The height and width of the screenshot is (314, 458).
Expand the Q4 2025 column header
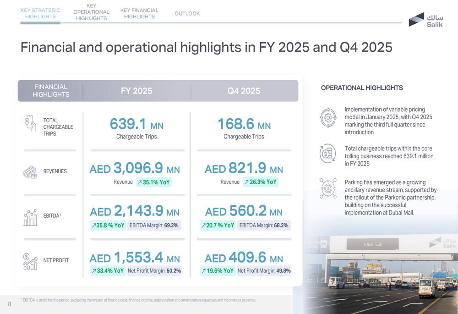[x=244, y=91]
